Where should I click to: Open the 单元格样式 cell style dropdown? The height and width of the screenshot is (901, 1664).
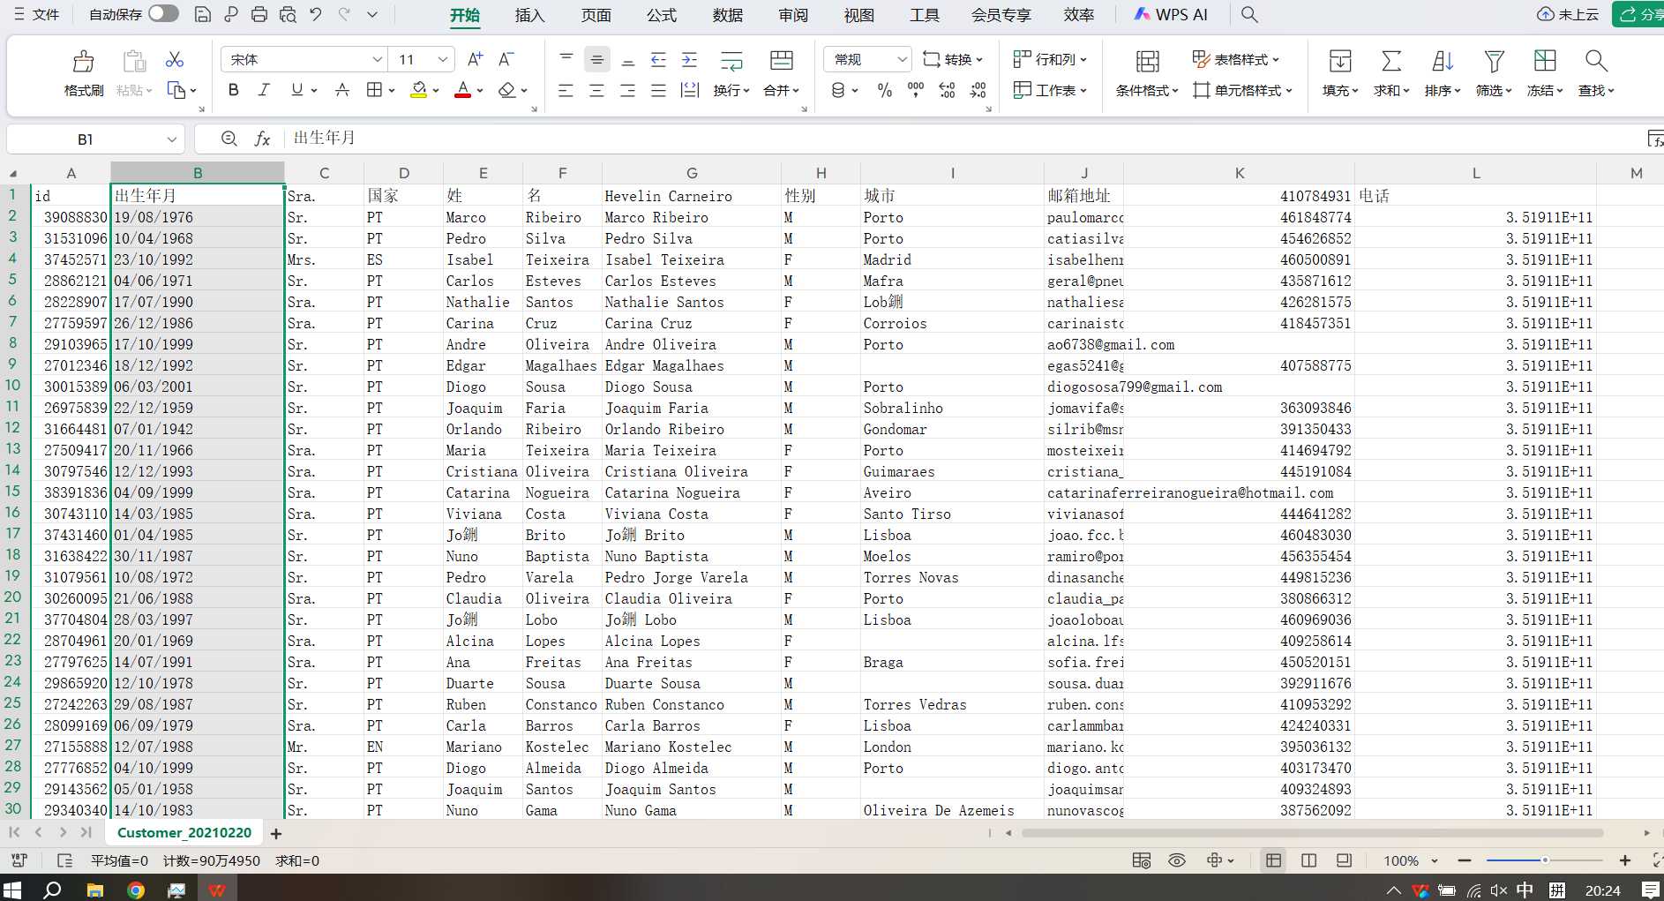coord(1242,90)
